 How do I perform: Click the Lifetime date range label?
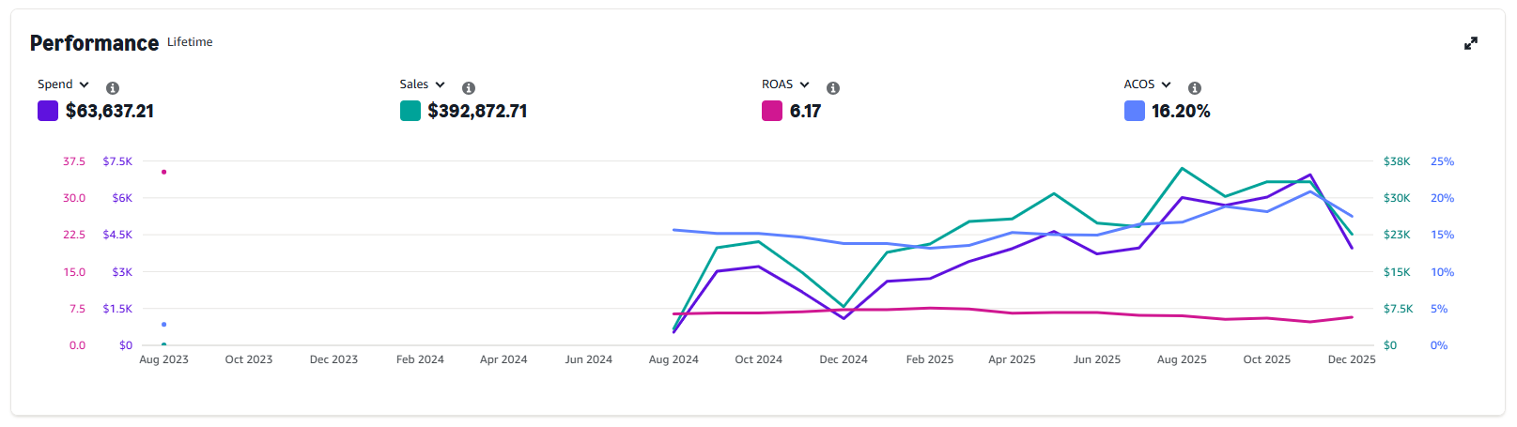pos(190,42)
